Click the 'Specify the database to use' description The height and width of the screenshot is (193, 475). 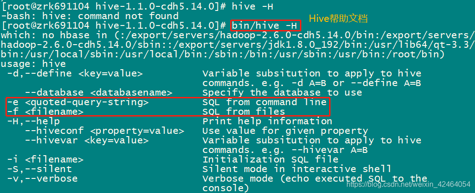pos(282,92)
